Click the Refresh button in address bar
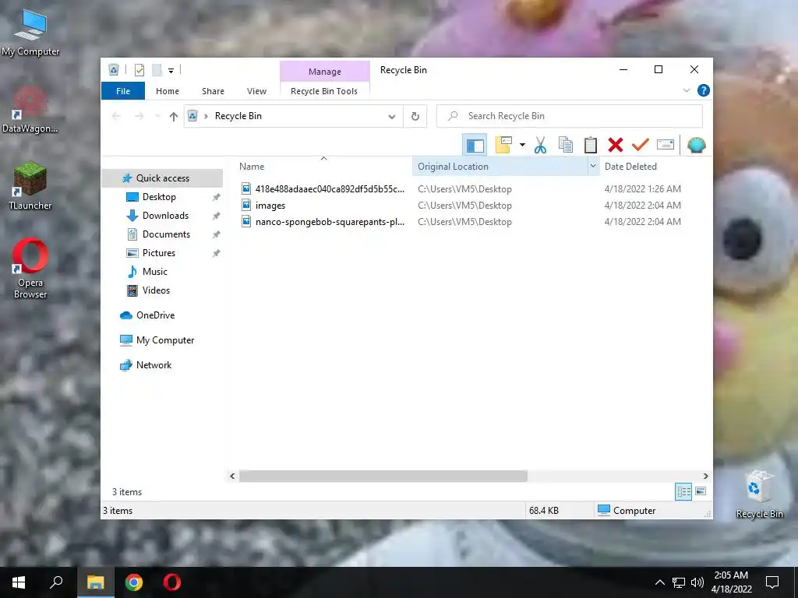798x598 pixels. click(415, 116)
